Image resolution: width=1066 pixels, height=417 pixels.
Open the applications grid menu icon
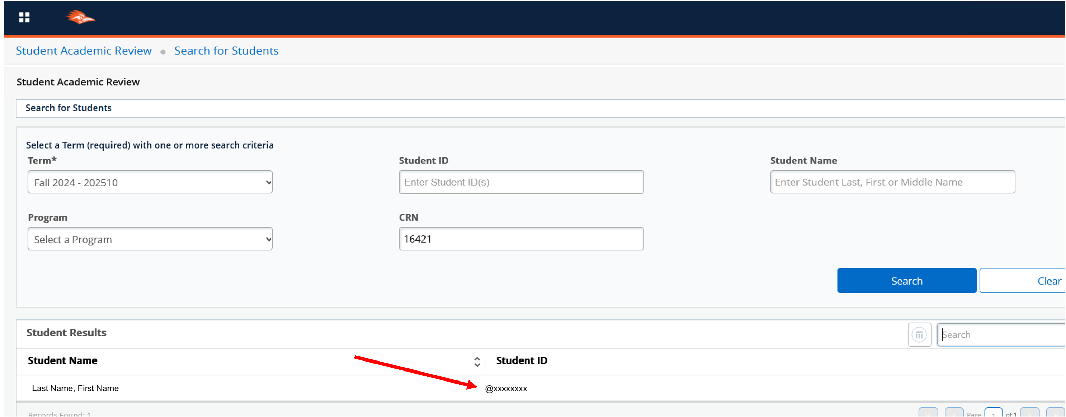[x=24, y=17]
